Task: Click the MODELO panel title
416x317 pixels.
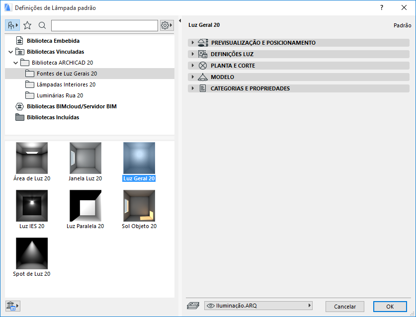Action: [x=222, y=77]
